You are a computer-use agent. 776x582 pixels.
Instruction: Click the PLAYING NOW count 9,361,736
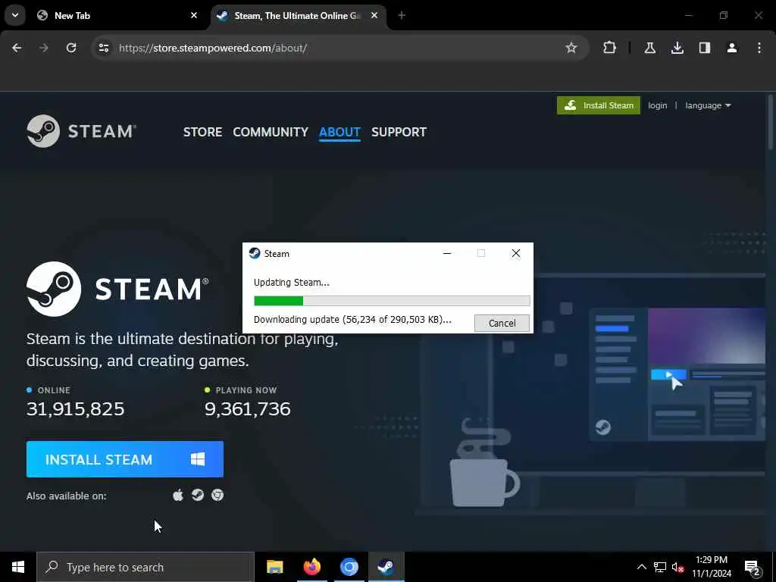(x=248, y=408)
